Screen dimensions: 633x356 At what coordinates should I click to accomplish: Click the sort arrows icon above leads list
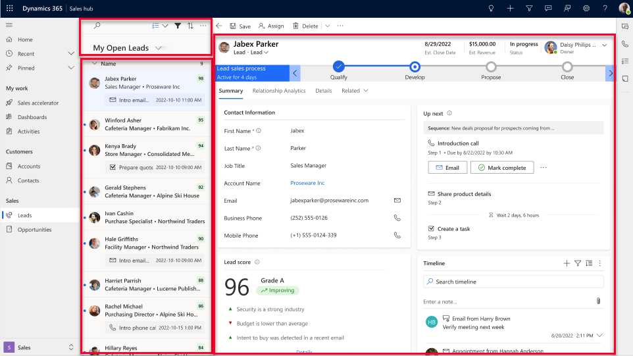pyautogui.click(x=191, y=26)
